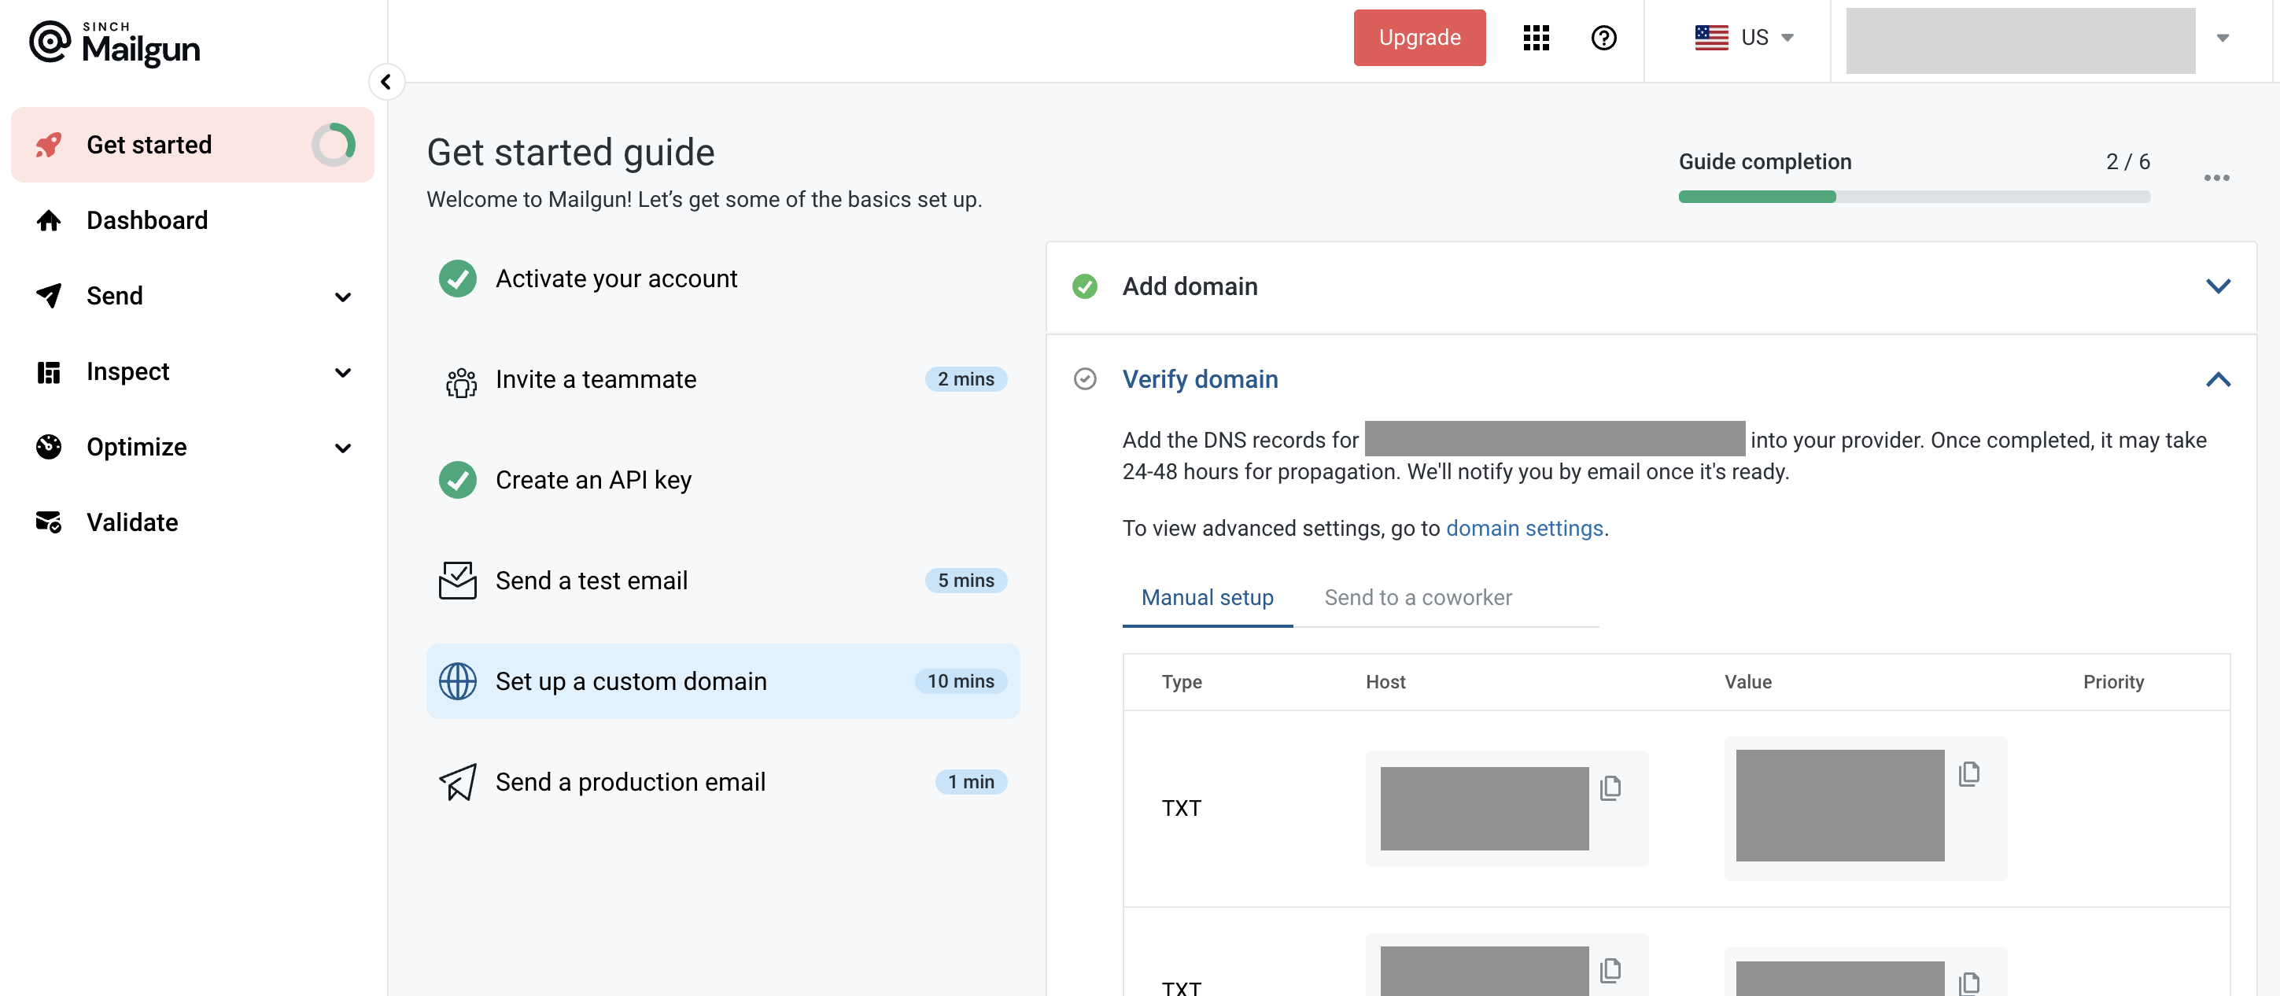2280x996 pixels.
Task: Click the 2 mins badge
Action: [965, 379]
